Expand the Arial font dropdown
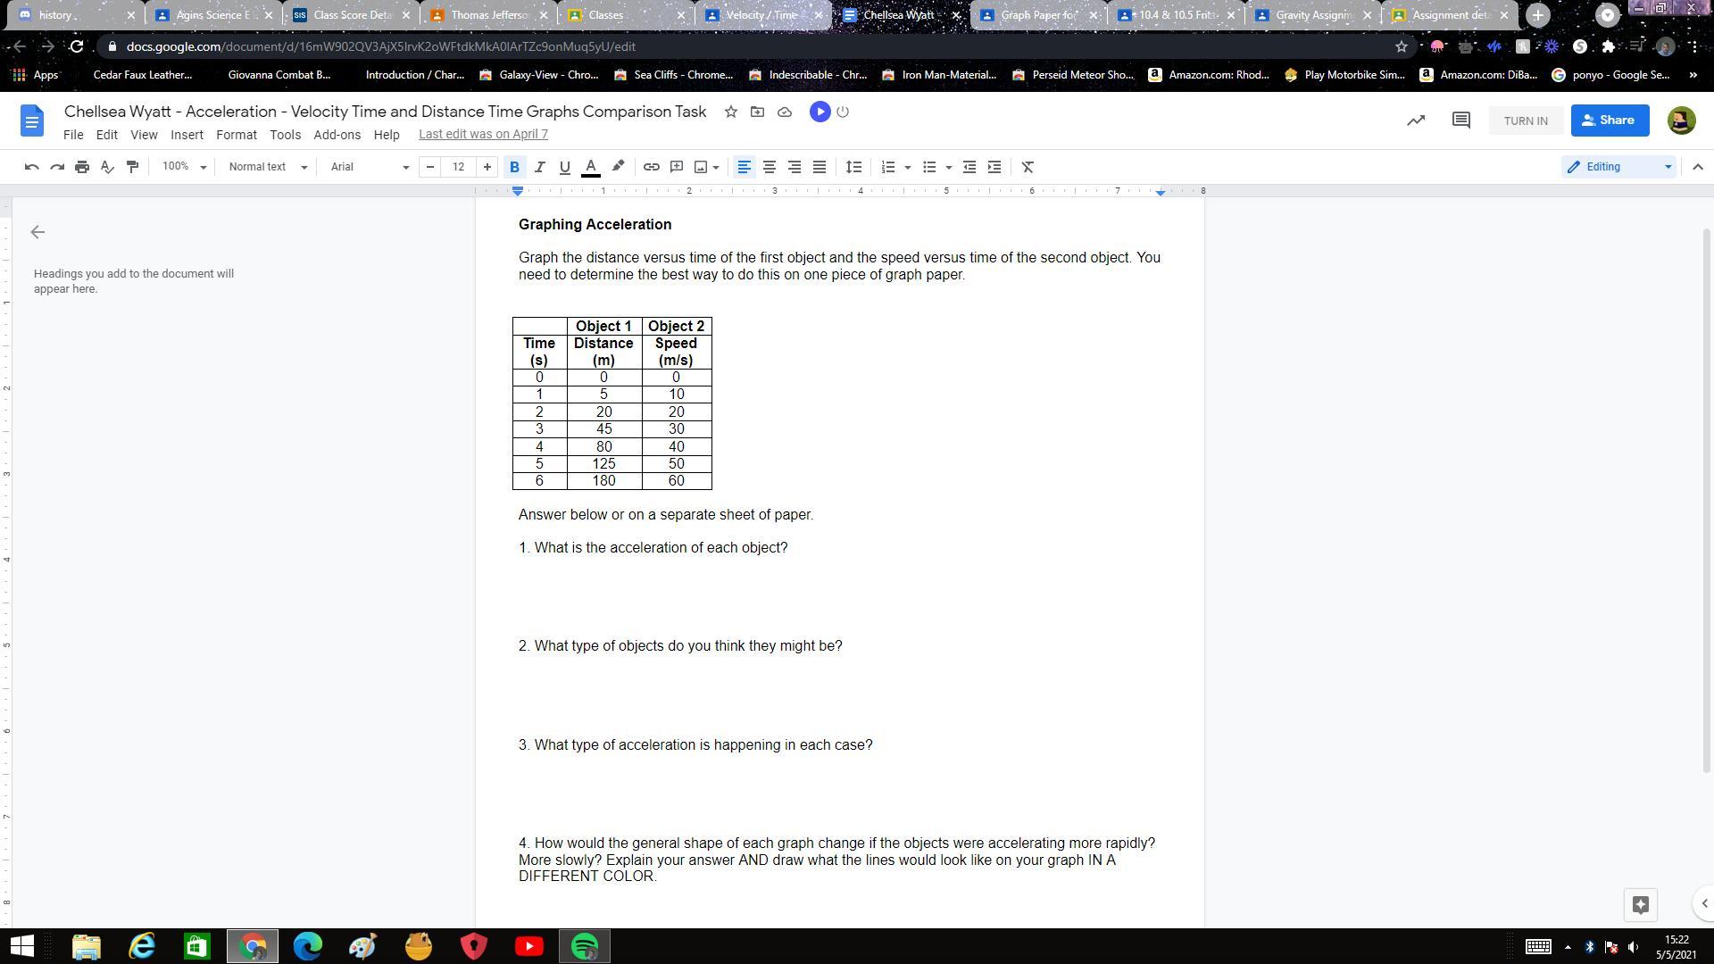The image size is (1714, 964). [x=370, y=167]
